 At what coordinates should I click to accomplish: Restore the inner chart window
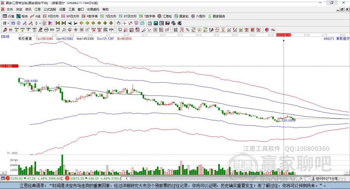(x=342, y=9)
